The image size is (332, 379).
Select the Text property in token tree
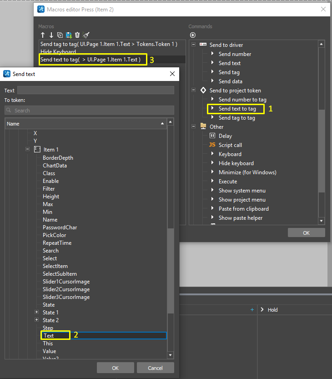49,336
